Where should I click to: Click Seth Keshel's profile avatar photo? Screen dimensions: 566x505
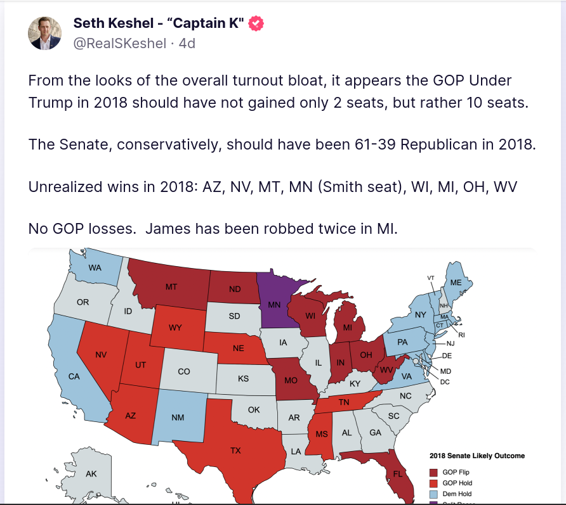(44, 33)
